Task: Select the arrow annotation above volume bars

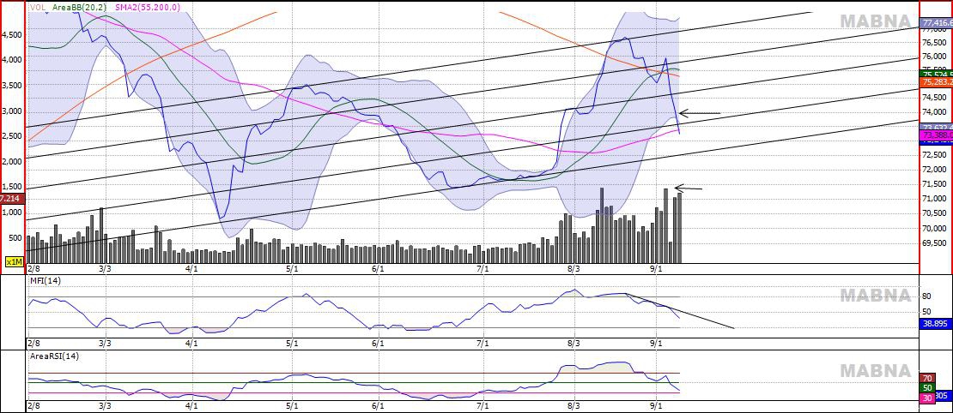Action: point(689,188)
